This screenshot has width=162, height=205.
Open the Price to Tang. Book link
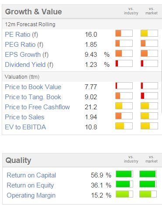click(33, 97)
